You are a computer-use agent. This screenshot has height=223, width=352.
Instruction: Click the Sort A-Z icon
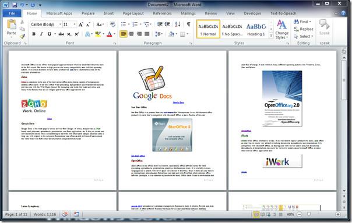click(177, 24)
